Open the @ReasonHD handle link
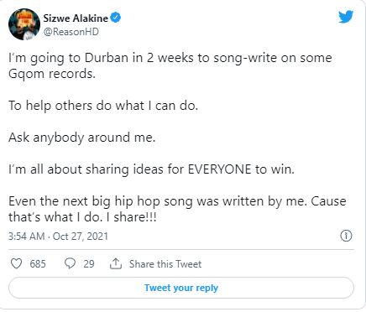Image resolution: width=366 pixels, height=312 pixels. (x=71, y=32)
